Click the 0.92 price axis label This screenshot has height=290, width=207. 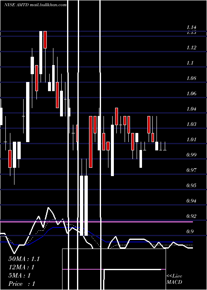pos(191,216)
